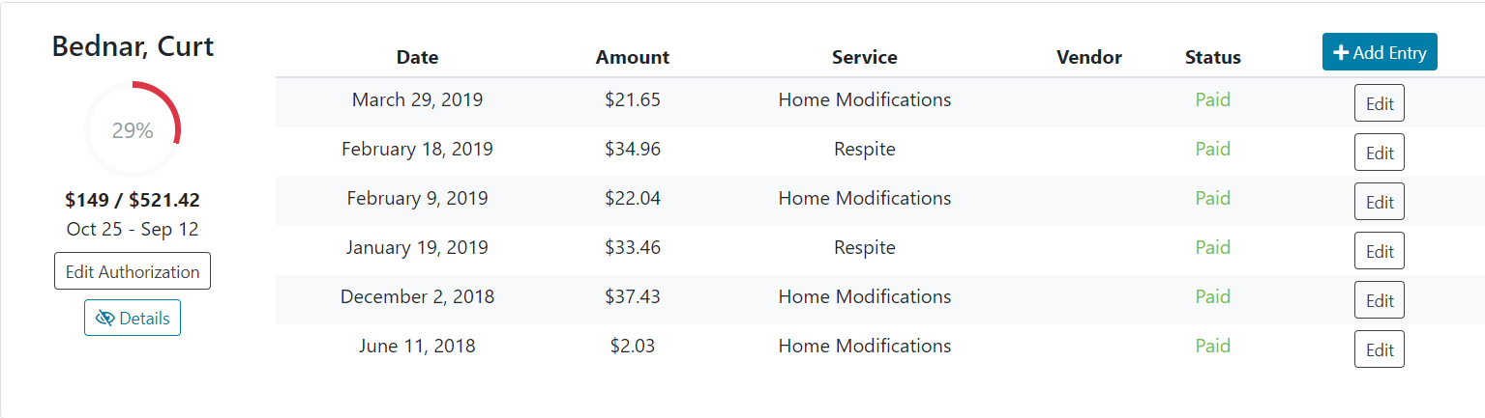
Task: Click the $37.43 amount cell
Action: coord(633,296)
